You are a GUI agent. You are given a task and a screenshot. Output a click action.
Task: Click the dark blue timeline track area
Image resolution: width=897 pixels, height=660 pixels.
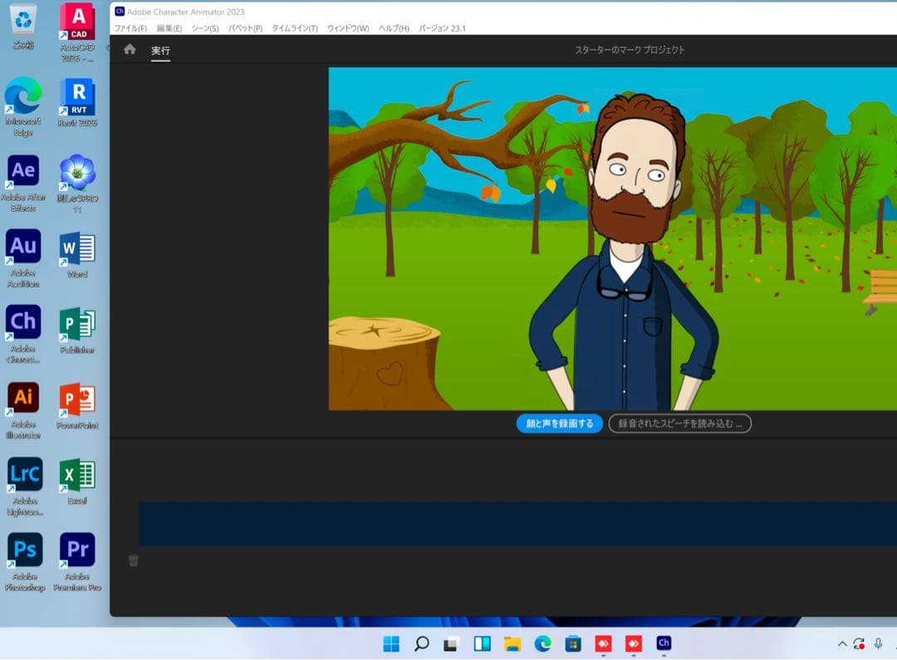515,523
